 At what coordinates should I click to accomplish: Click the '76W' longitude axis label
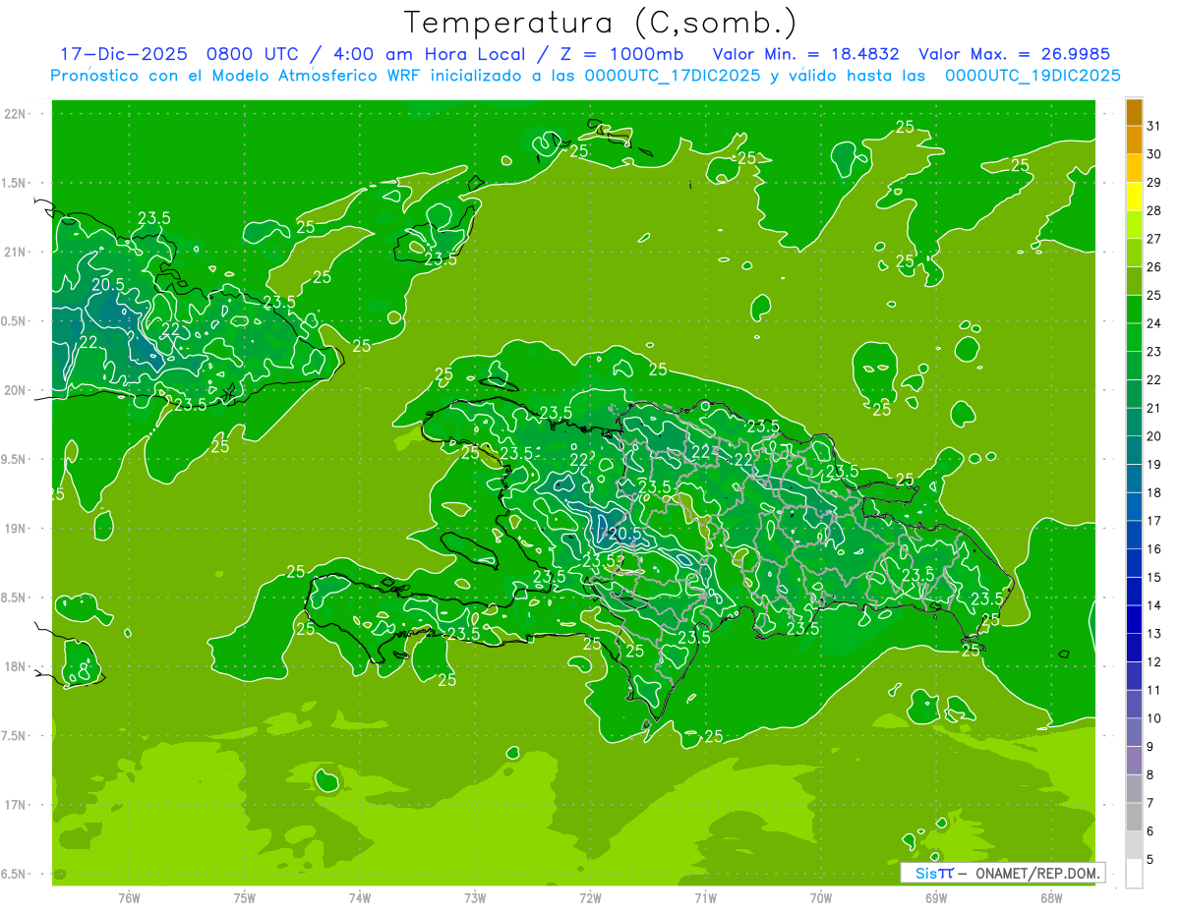129,898
